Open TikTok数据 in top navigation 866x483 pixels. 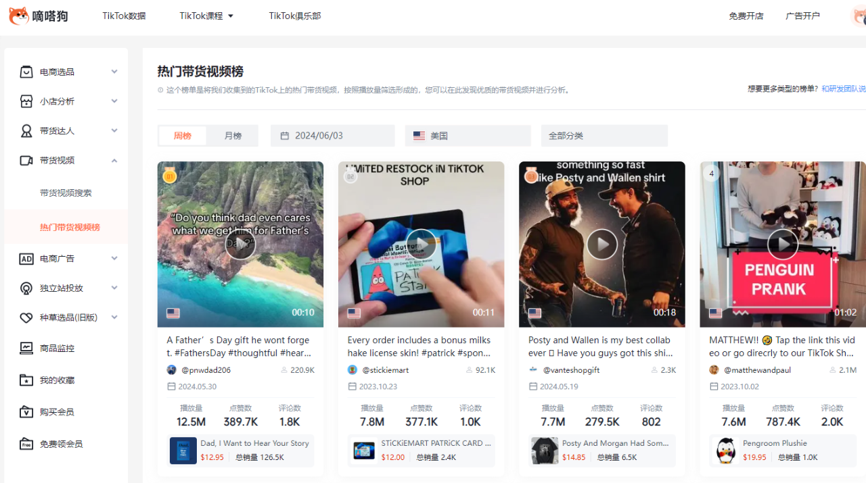coord(124,16)
